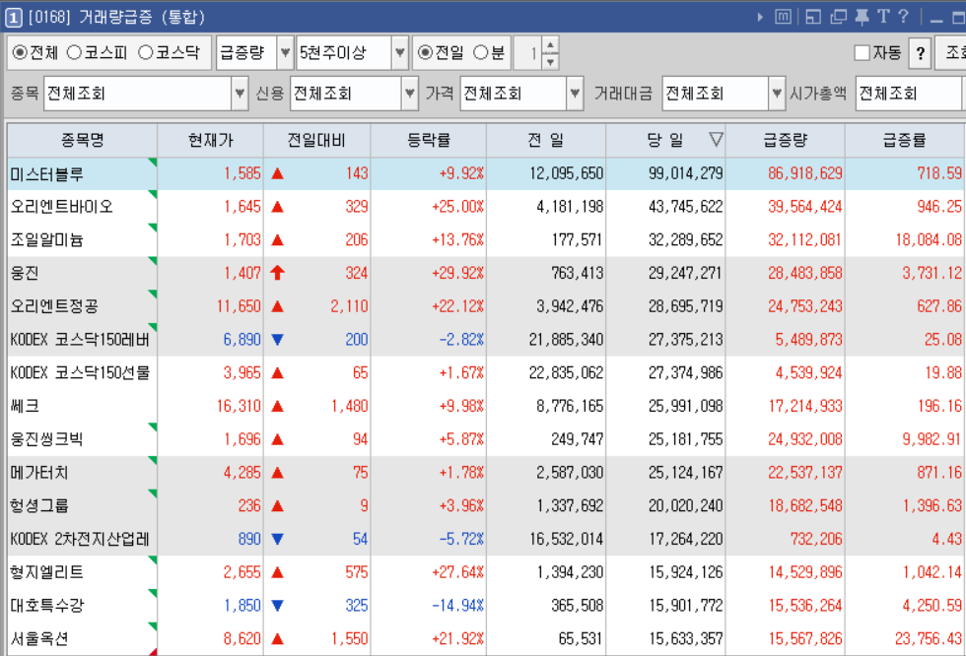Viewport: 966px width, 656px height.
Task: Select the 코스피 radio button
Action: [74, 53]
